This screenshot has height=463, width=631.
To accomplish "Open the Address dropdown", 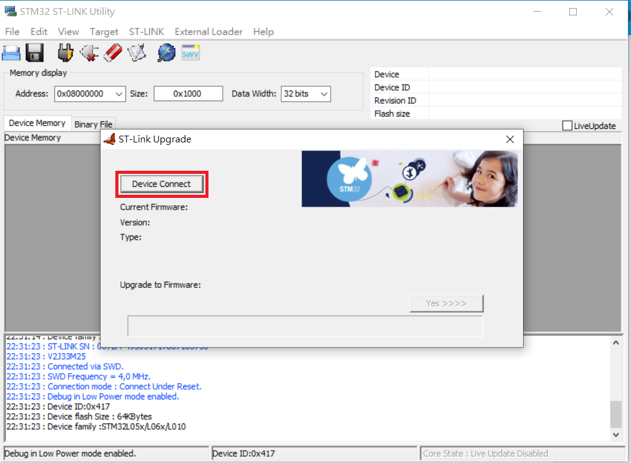I will 118,94.
